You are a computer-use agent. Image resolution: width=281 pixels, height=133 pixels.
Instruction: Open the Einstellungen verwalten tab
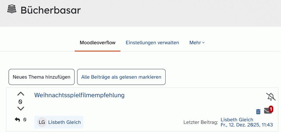point(152,43)
